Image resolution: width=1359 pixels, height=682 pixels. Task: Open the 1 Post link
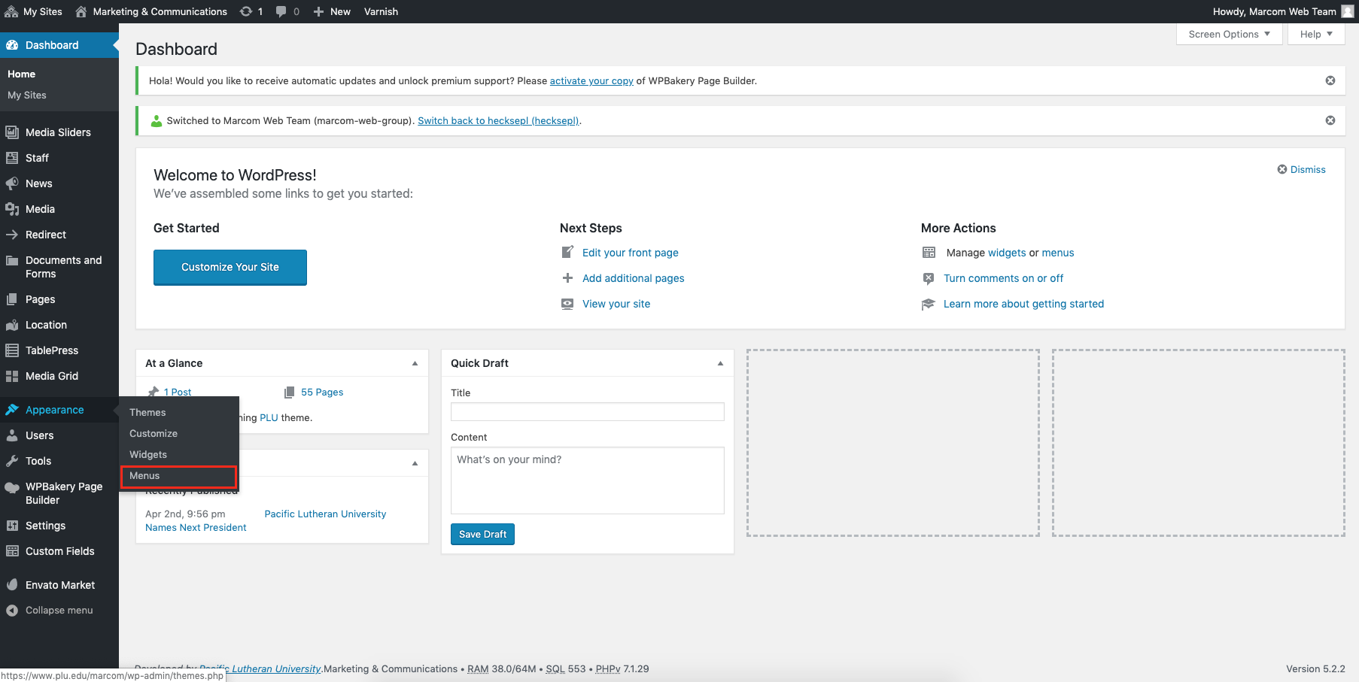tap(178, 392)
